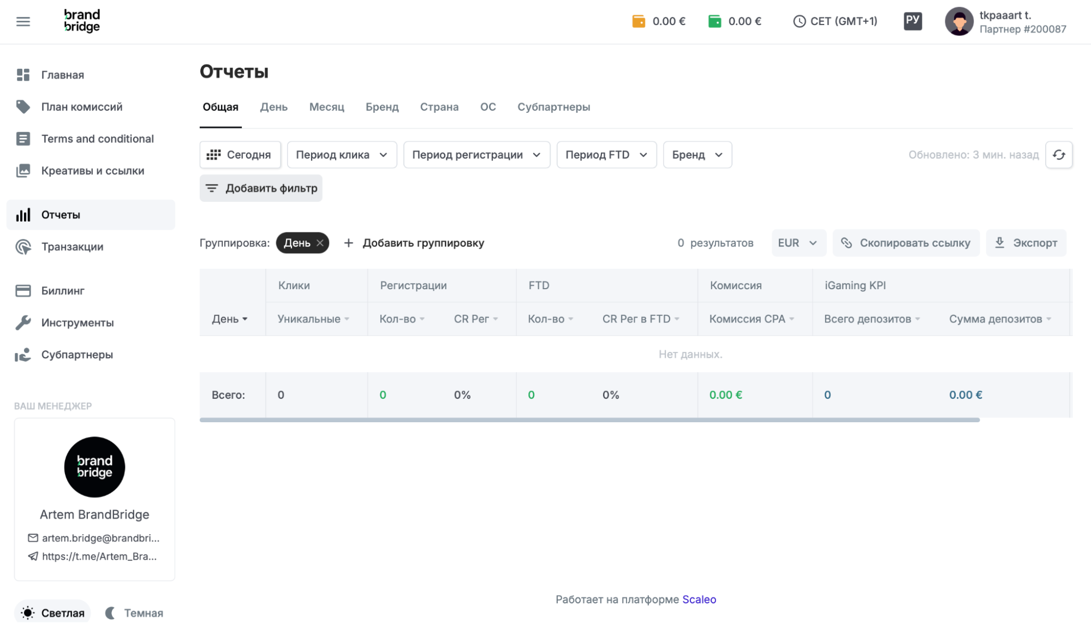Viewport: 1091px width, 623px height.
Task: Click the brand bridge logo in header
Action: click(x=82, y=21)
